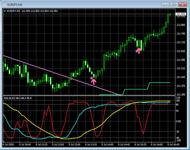Select the pink arrow signal near 13:25
Viewport: 190px width, 150px height.
[x=94, y=82]
